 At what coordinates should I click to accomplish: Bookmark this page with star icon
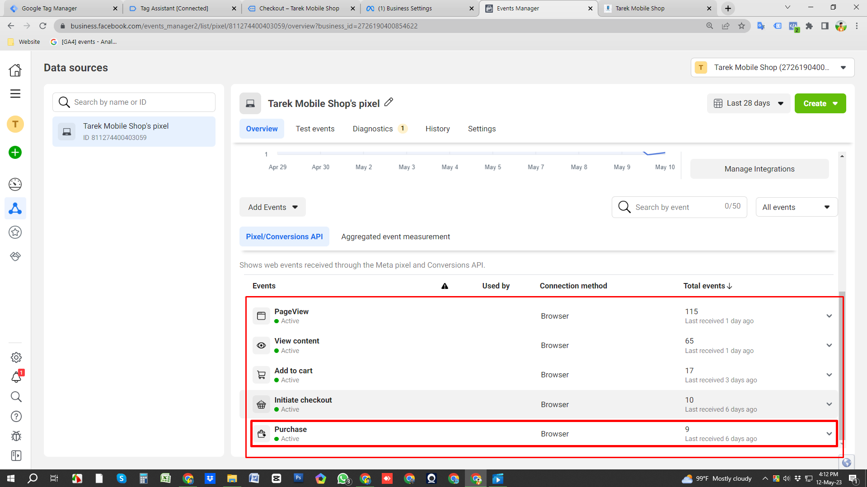pos(741,26)
